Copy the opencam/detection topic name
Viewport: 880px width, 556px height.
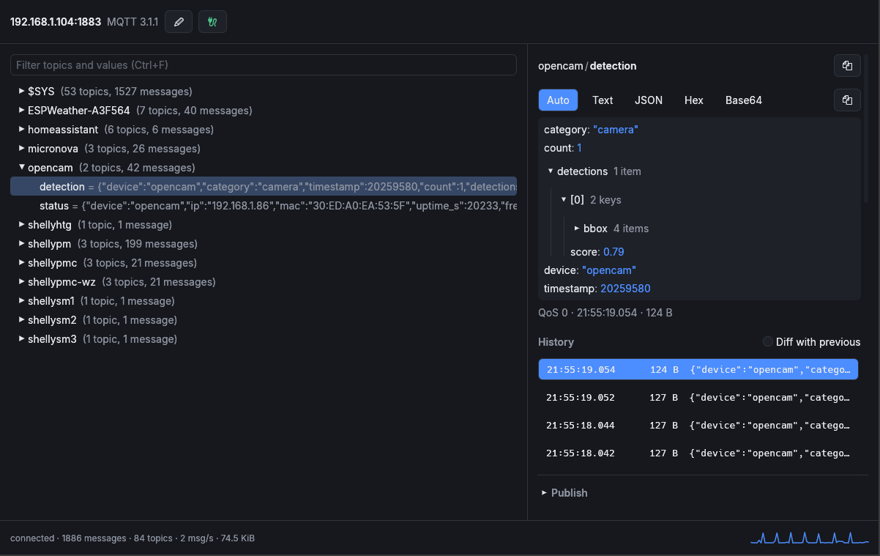click(x=847, y=65)
